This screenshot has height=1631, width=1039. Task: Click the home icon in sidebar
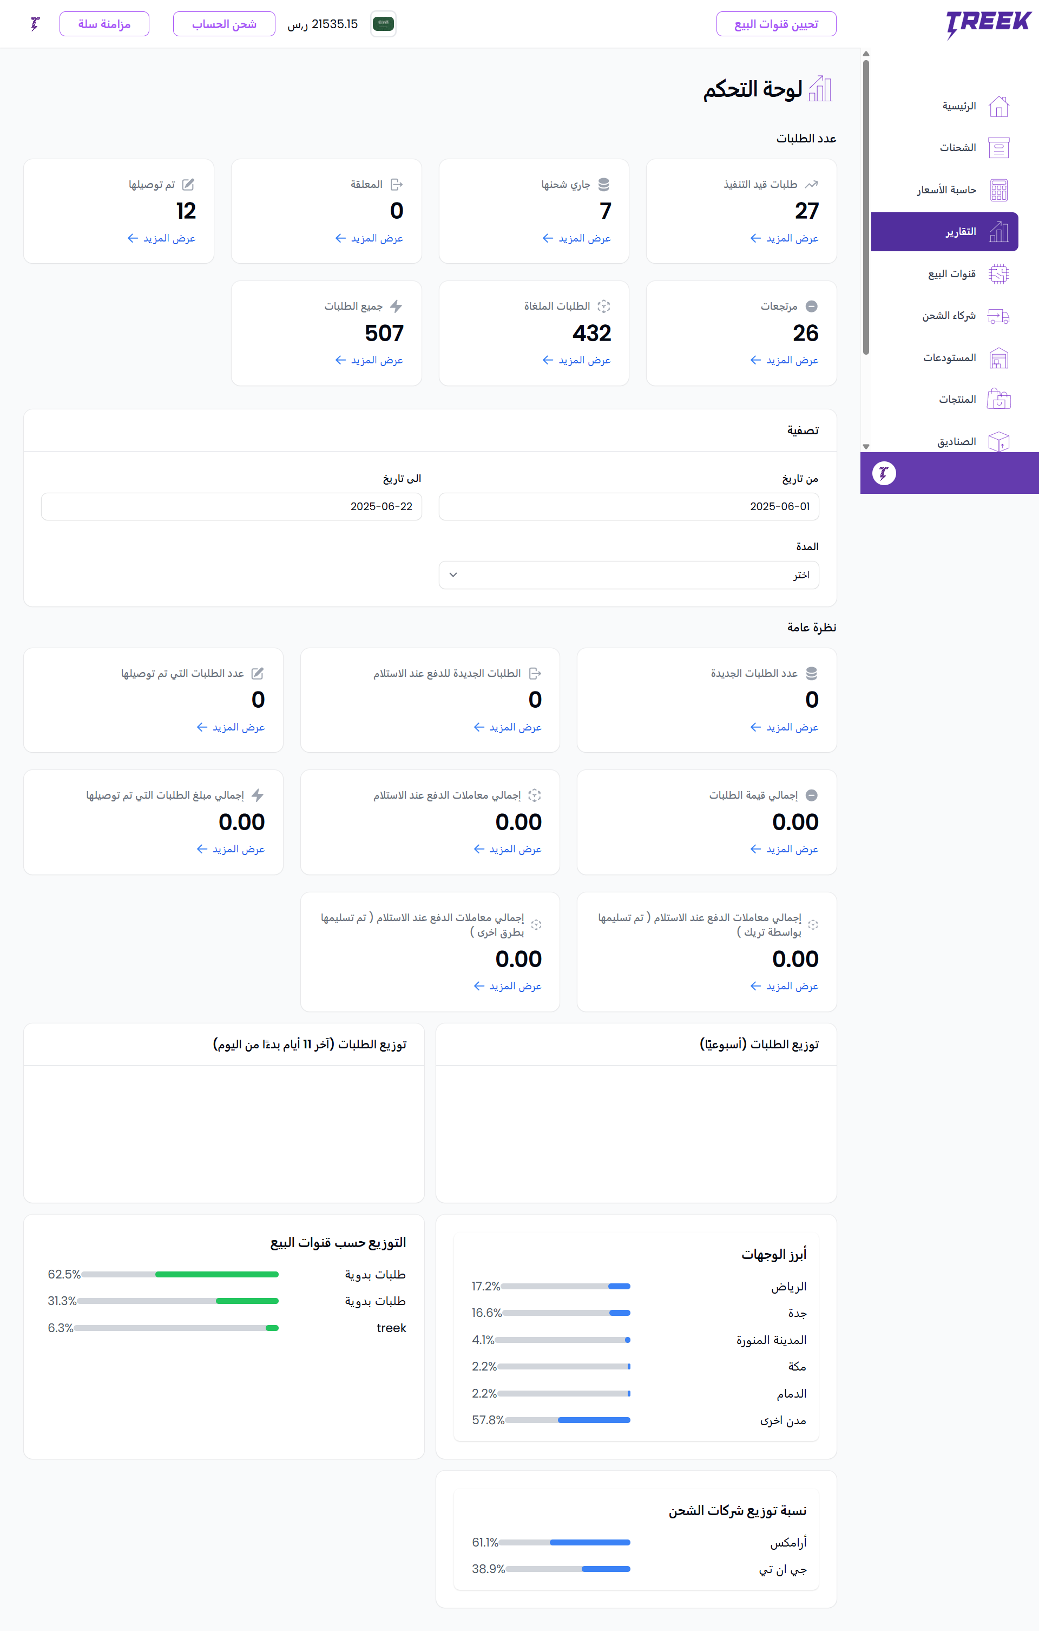tap(998, 106)
